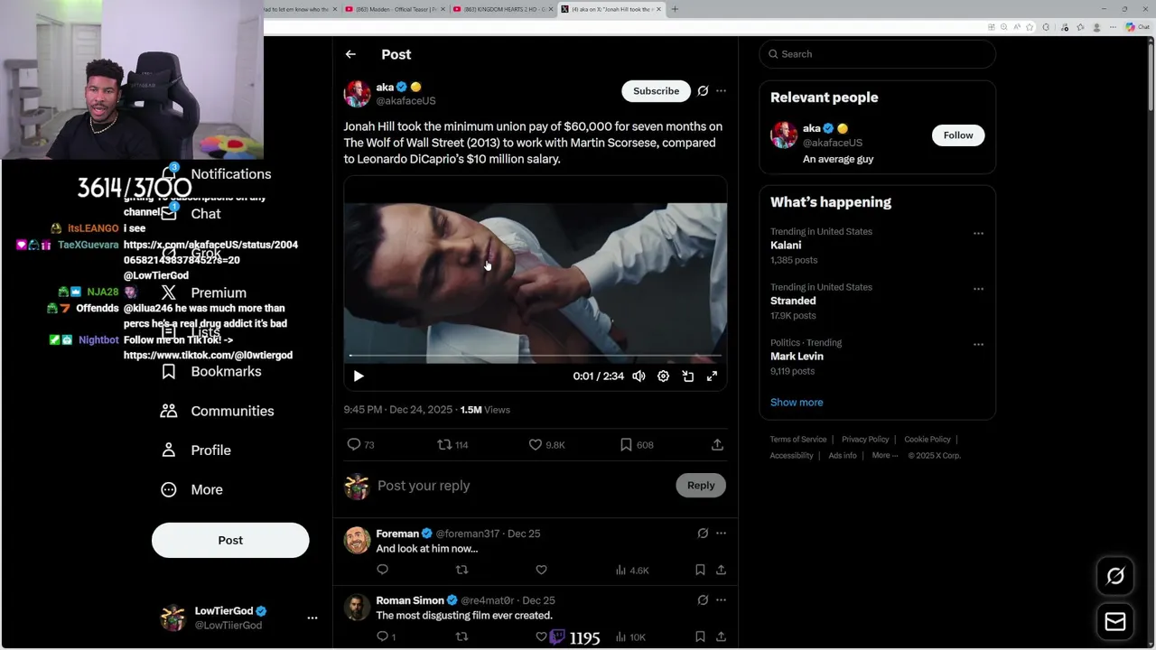Open more options on Foreman's comment
Screen dimensions: 1156x650
click(721, 534)
